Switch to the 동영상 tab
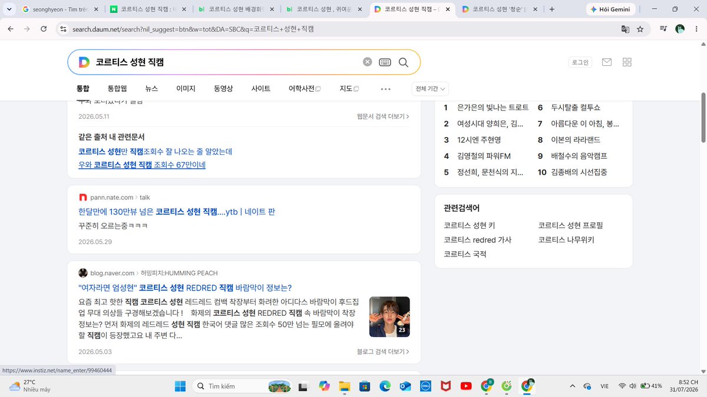 tap(223, 89)
